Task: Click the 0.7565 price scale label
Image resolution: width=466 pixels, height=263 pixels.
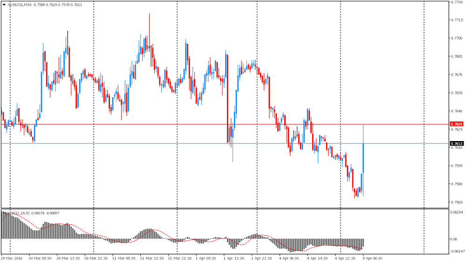Action: coord(457,202)
